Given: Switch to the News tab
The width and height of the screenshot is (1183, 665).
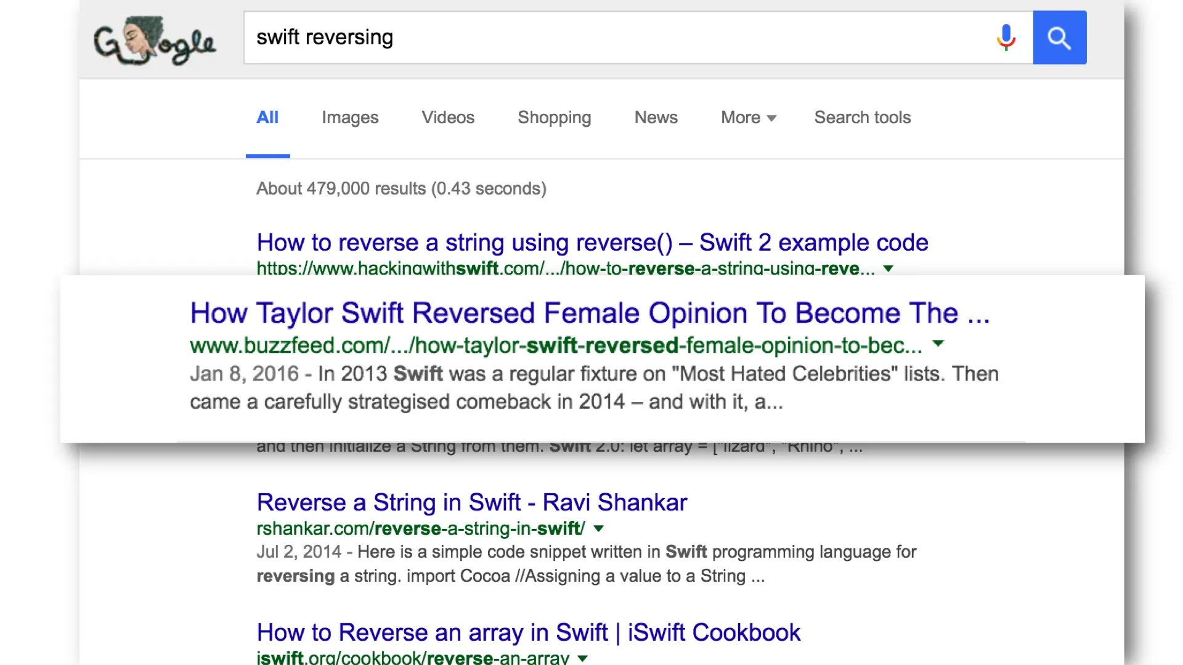Looking at the screenshot, I should (656, 118).
